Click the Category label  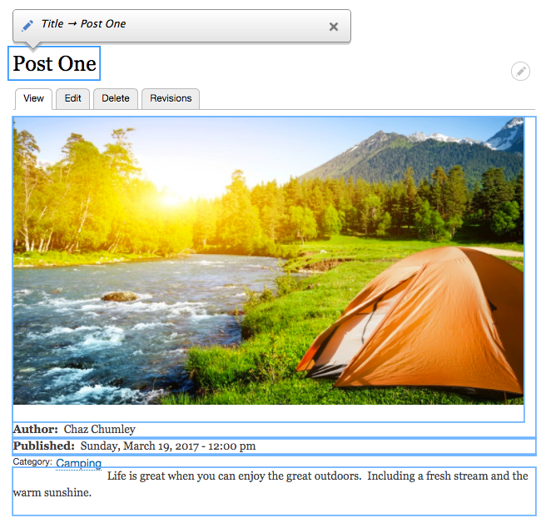click(x=32, y=462)
